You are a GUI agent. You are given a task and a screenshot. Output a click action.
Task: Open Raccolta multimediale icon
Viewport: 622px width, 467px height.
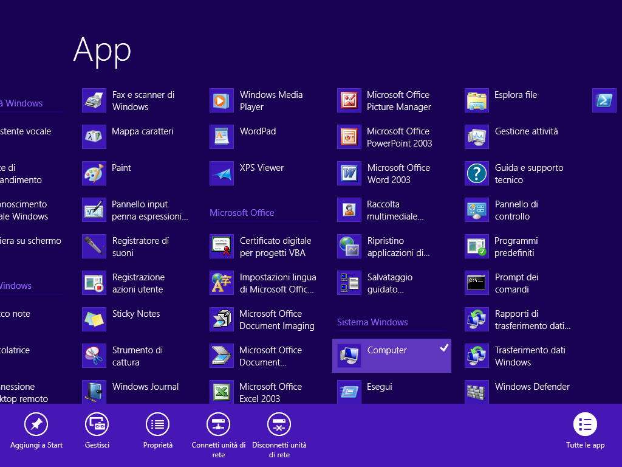click(349, 210)
